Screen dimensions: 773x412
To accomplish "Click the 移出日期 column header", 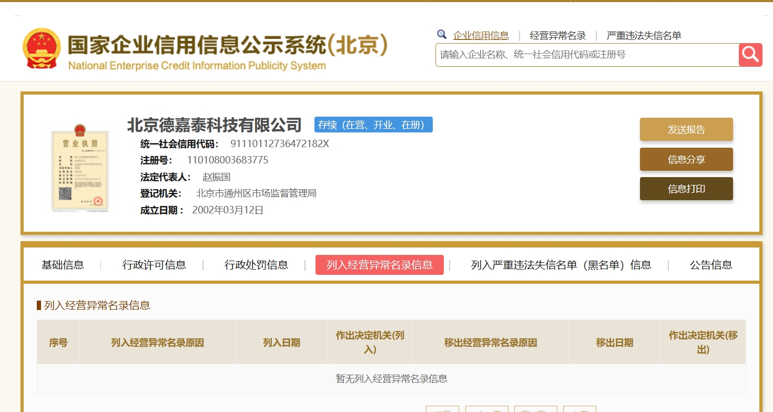I will click(x=615, y=343).
